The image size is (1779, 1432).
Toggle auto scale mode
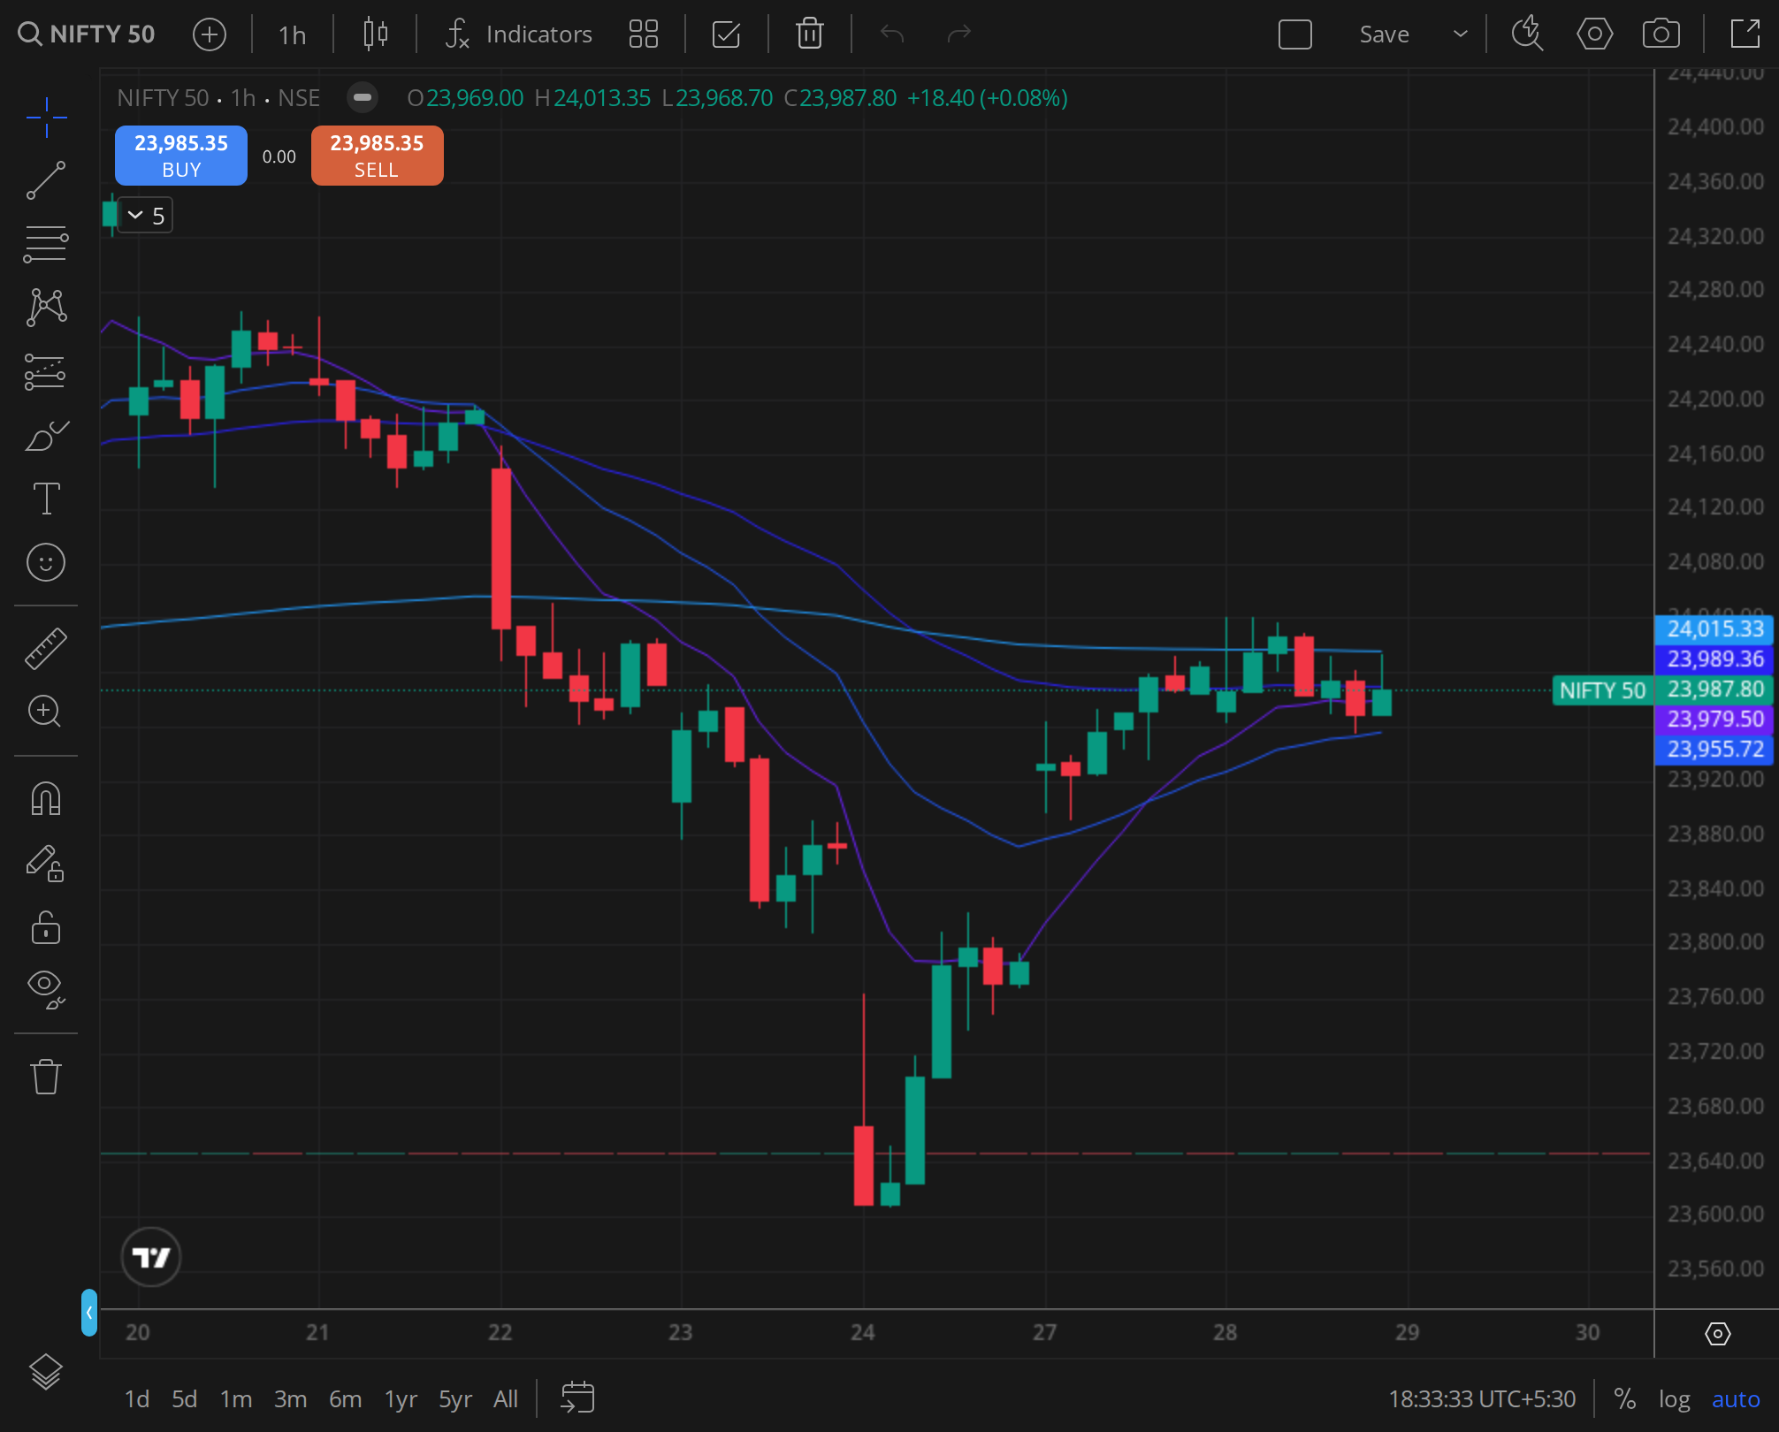[x=1736, y=1399]
